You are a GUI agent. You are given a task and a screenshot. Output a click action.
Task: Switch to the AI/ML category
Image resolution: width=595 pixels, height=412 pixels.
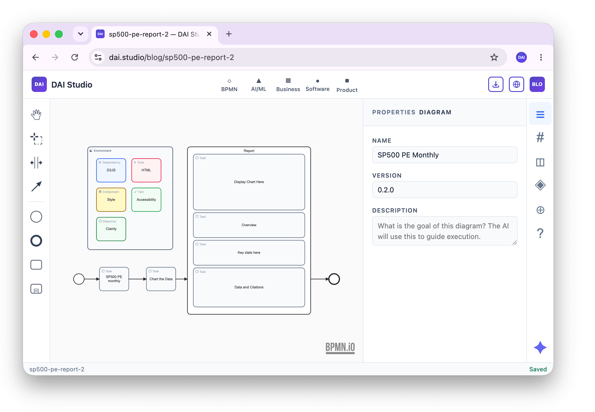[x=259, y=85]
